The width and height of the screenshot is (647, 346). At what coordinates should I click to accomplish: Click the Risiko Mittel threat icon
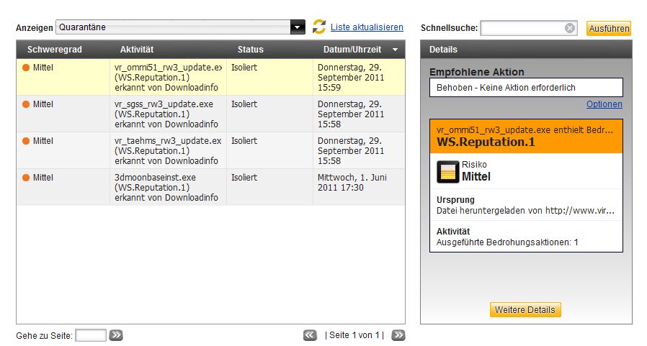coord(448,171)
